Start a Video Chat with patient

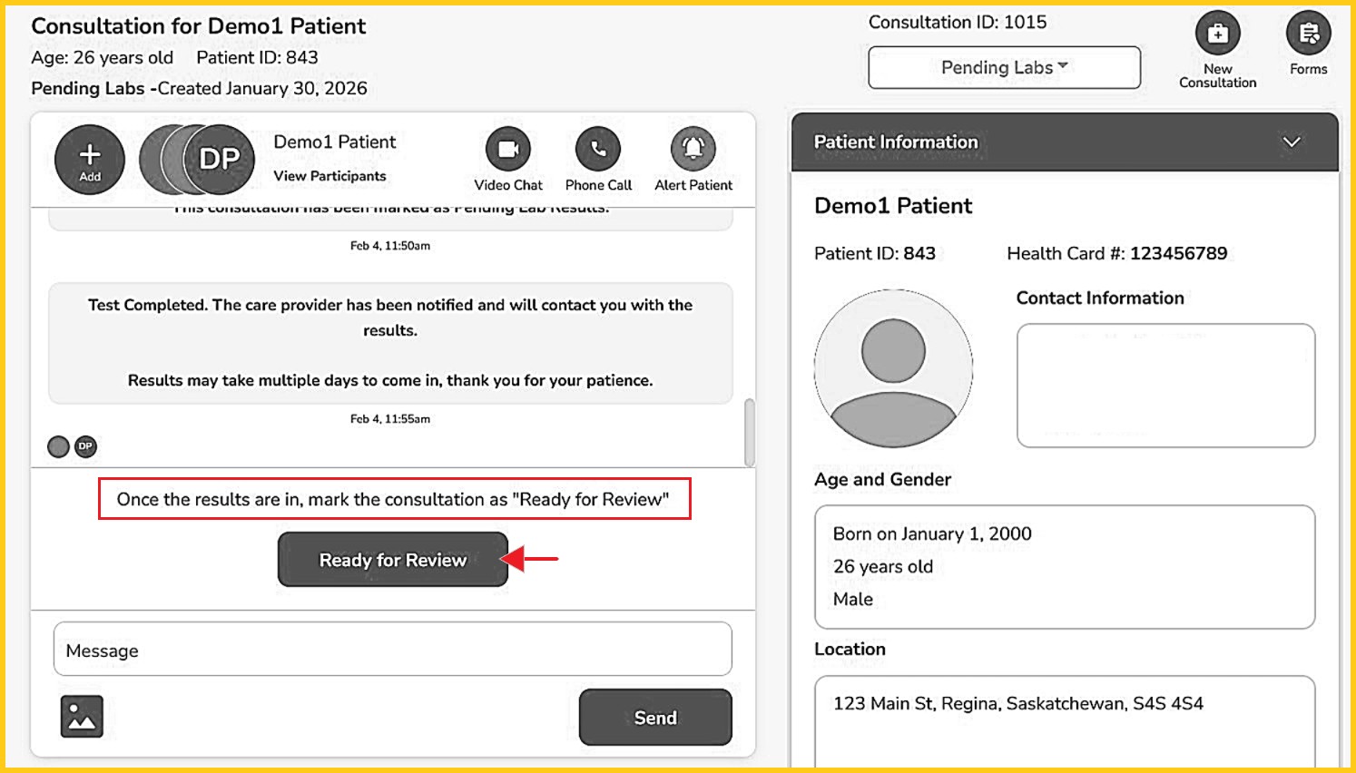508,149
